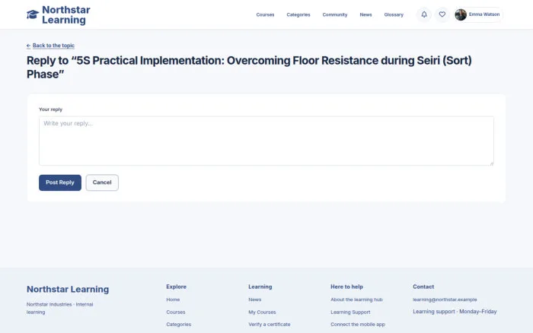Click the Reply to 5S Practical Implementation heading

click(x=249, y=67)
